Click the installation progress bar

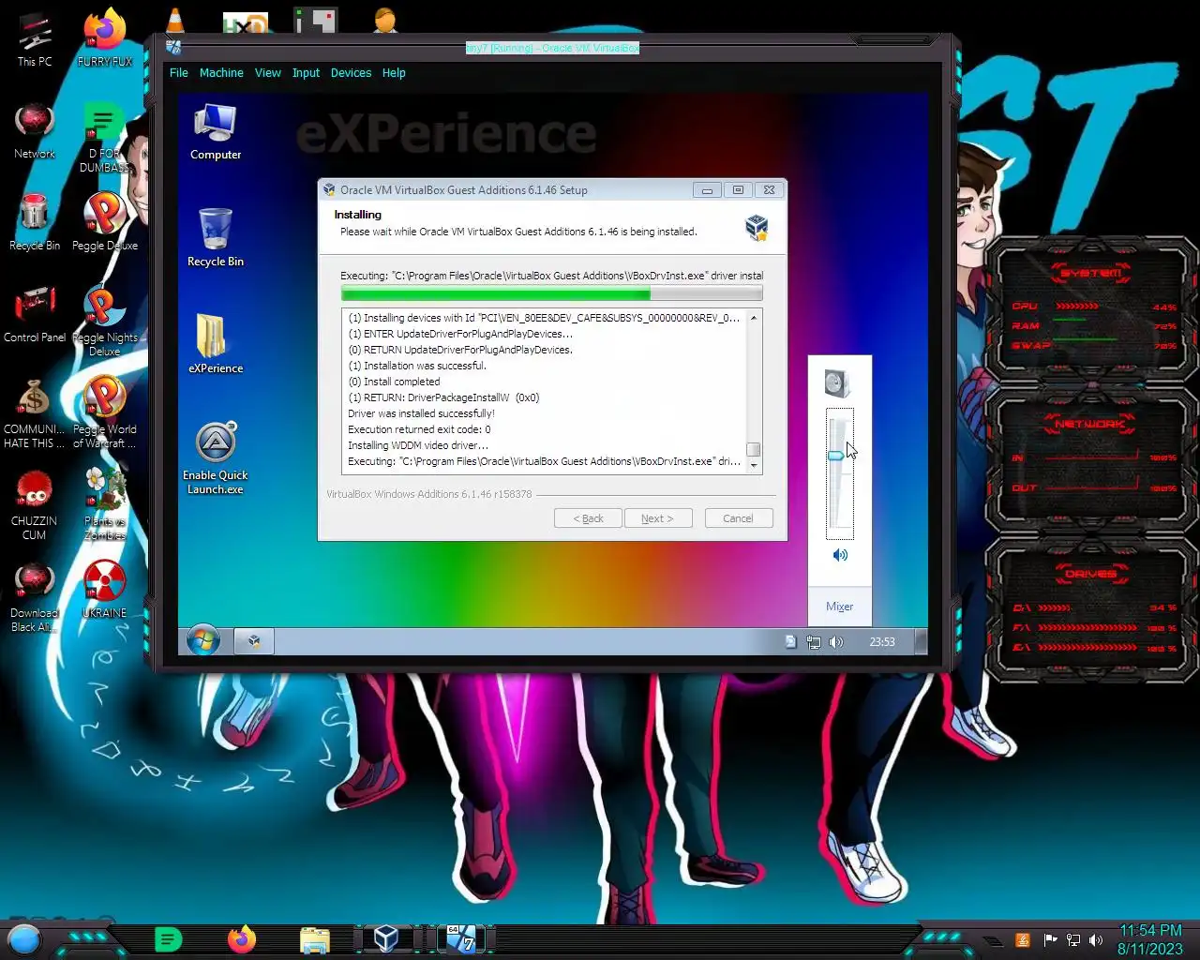[x=551, y=294]
